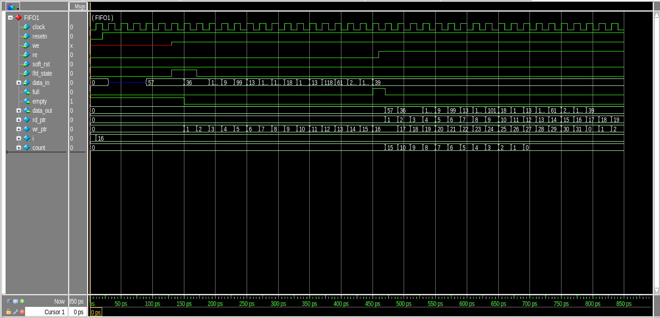Click the Cursor 1 name field

tap(56, 312)
